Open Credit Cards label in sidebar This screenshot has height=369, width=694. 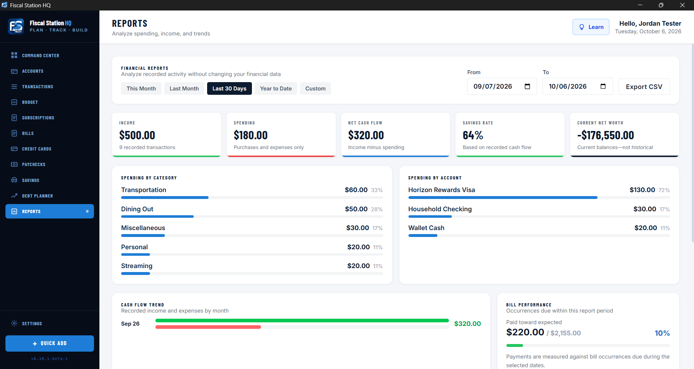(37, 149)
